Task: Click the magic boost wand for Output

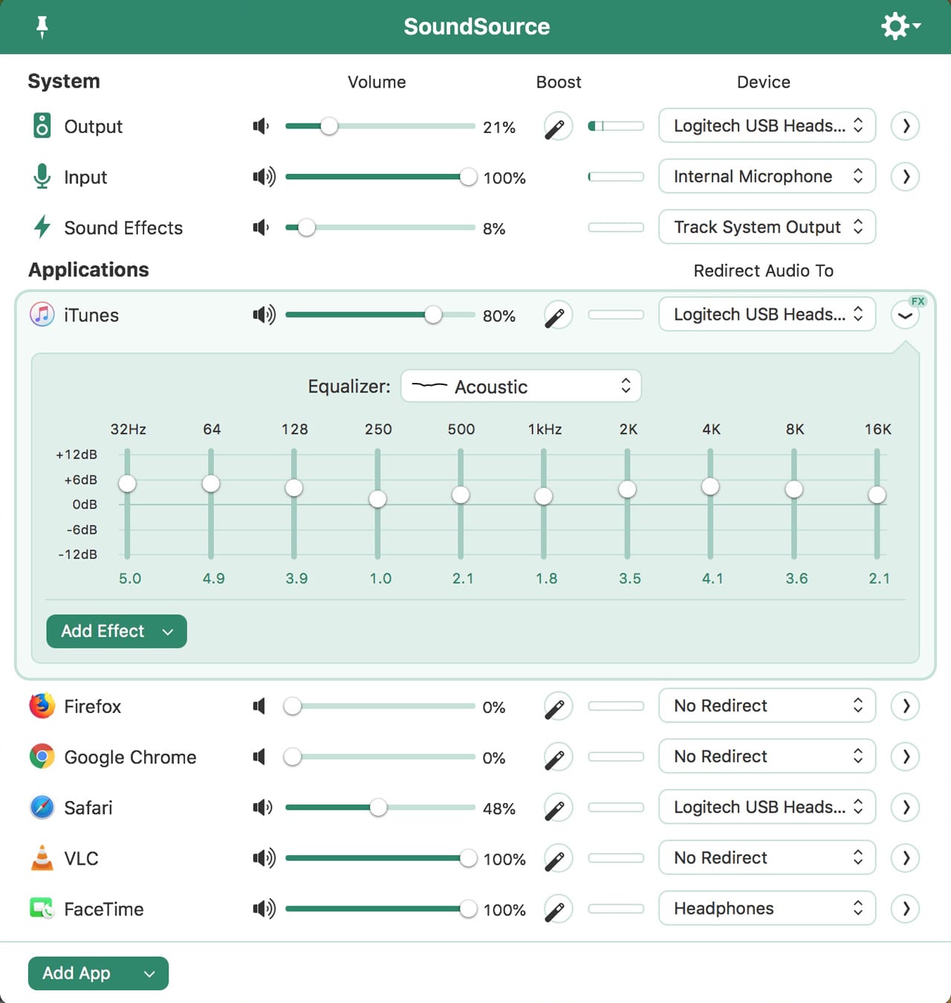Action: point(557,127)
